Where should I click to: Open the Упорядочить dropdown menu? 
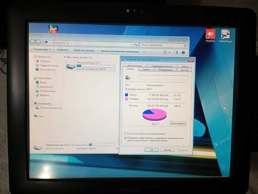pyautogui.click(x=42, y=49)
